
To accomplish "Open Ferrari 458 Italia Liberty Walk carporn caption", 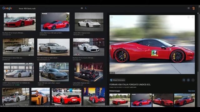I will (x=49, y=83).
